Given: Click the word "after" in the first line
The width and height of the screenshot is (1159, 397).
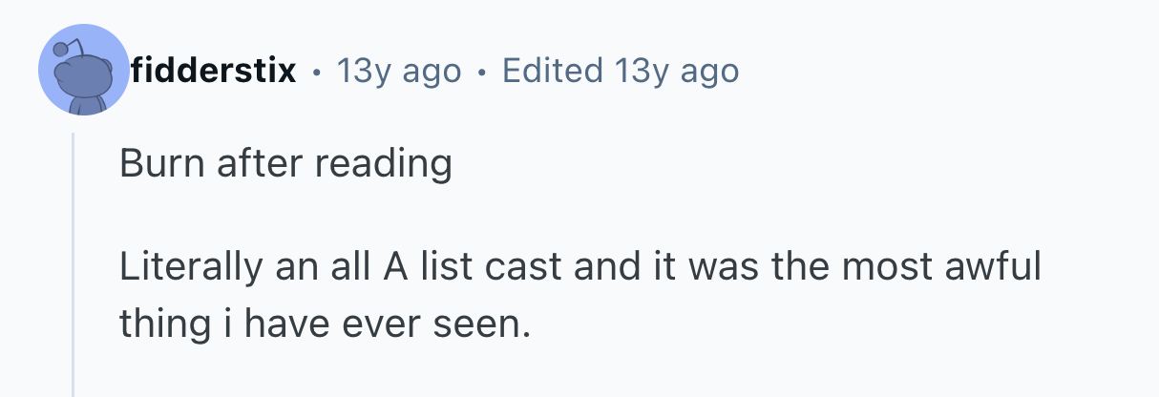Looking at the screenshot, I should tap(257, 164).
